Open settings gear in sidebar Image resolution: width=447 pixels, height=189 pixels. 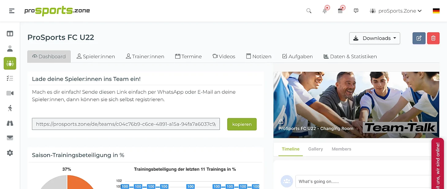pos(10,153)
